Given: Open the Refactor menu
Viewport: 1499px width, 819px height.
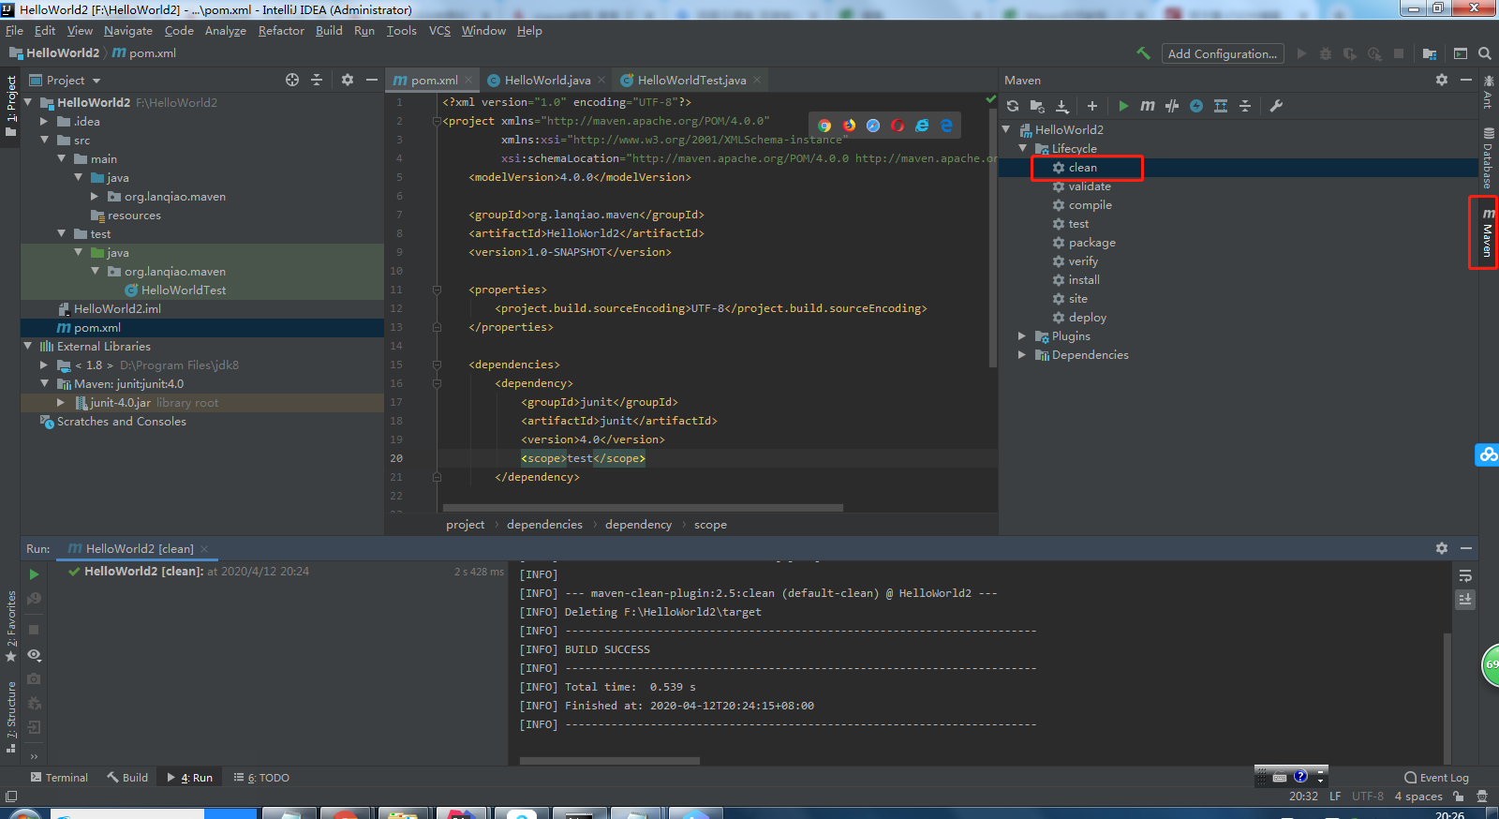Looking at the screenshot, I should click(x=281, y=31).
